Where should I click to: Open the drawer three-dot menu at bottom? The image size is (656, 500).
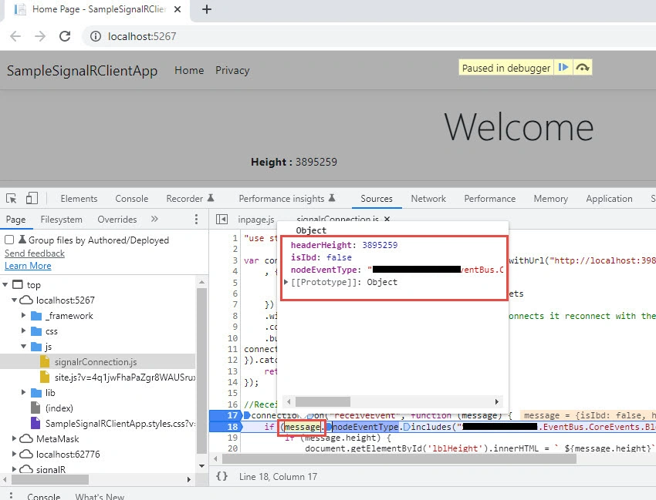tap(11, 496)
